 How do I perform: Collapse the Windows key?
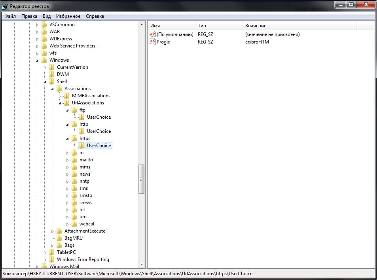[37, 61]
